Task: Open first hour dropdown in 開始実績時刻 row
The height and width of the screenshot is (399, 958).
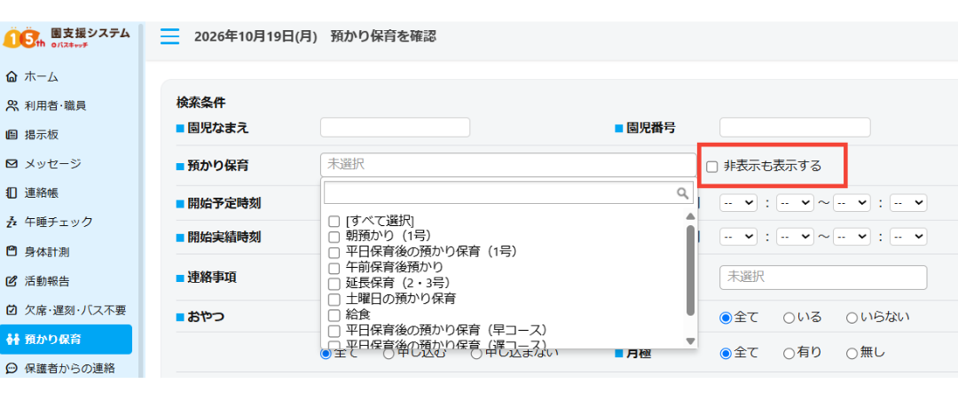Action: click(x=739, y=237)
